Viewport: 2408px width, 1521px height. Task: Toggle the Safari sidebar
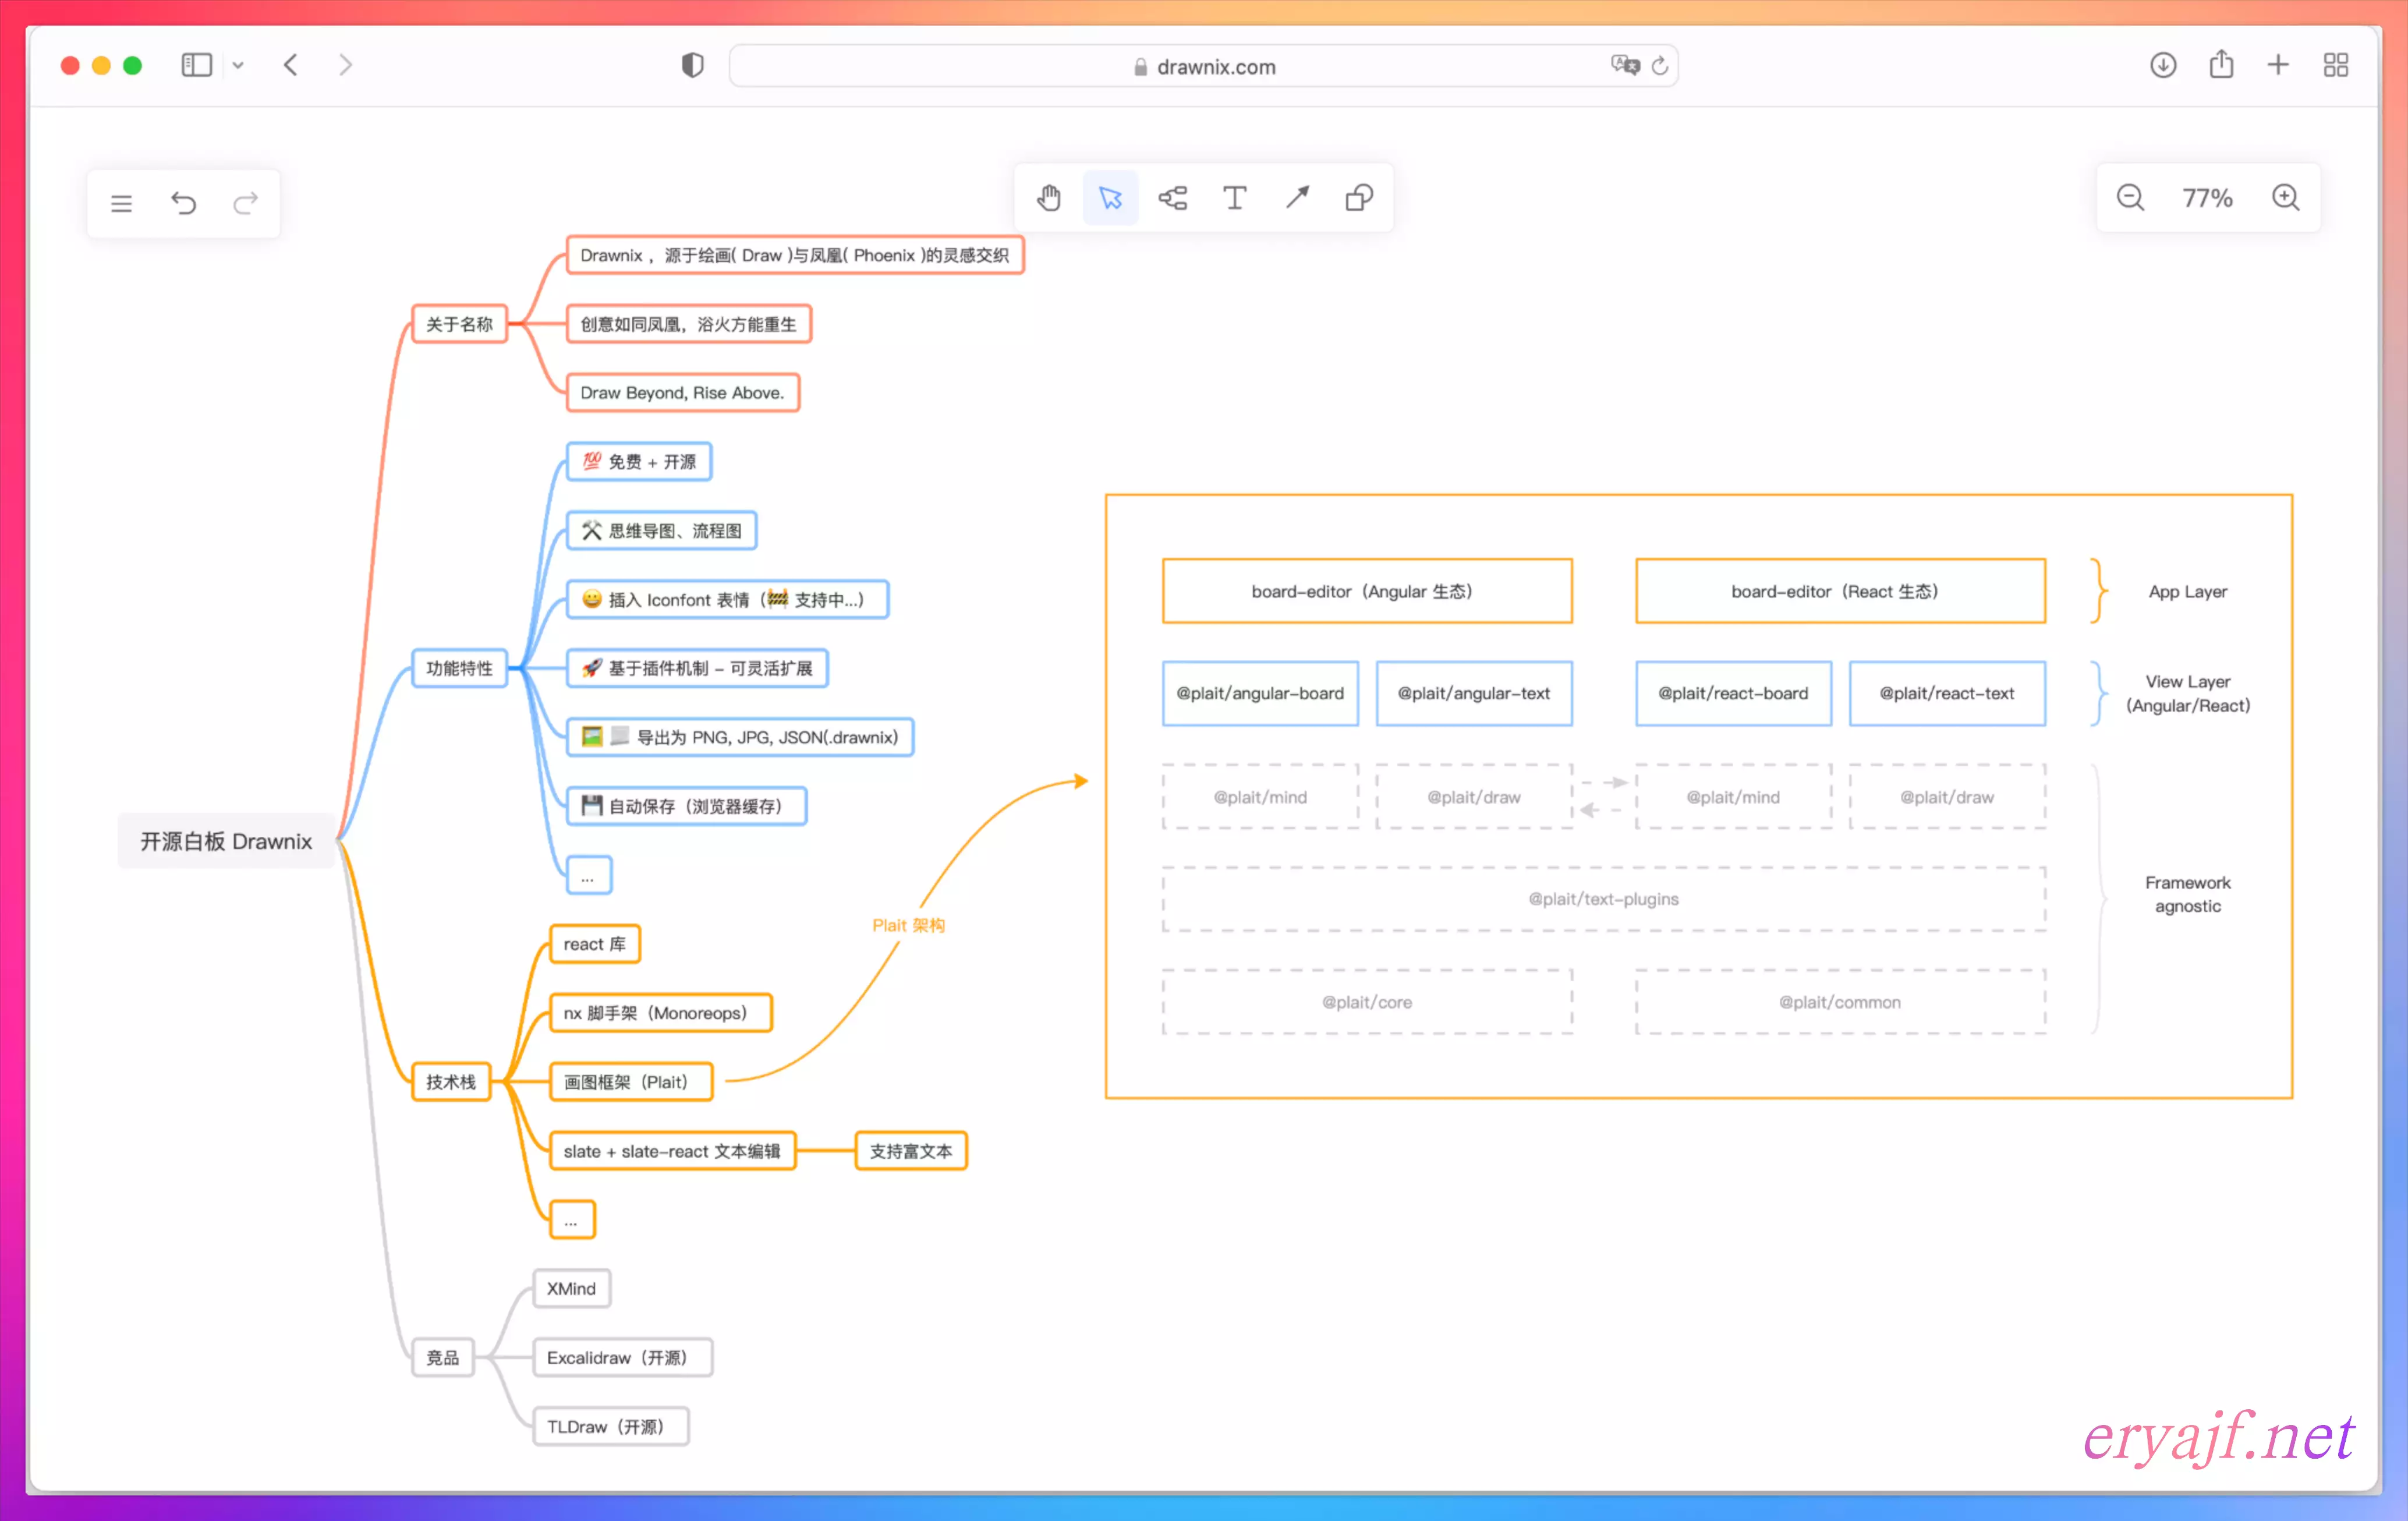[x=196, y=66]
